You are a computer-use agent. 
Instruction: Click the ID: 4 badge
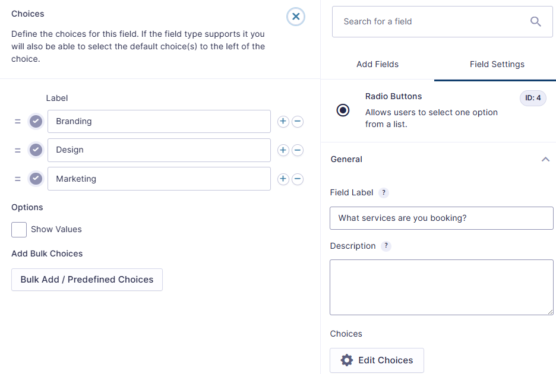(x=533, y=98)
